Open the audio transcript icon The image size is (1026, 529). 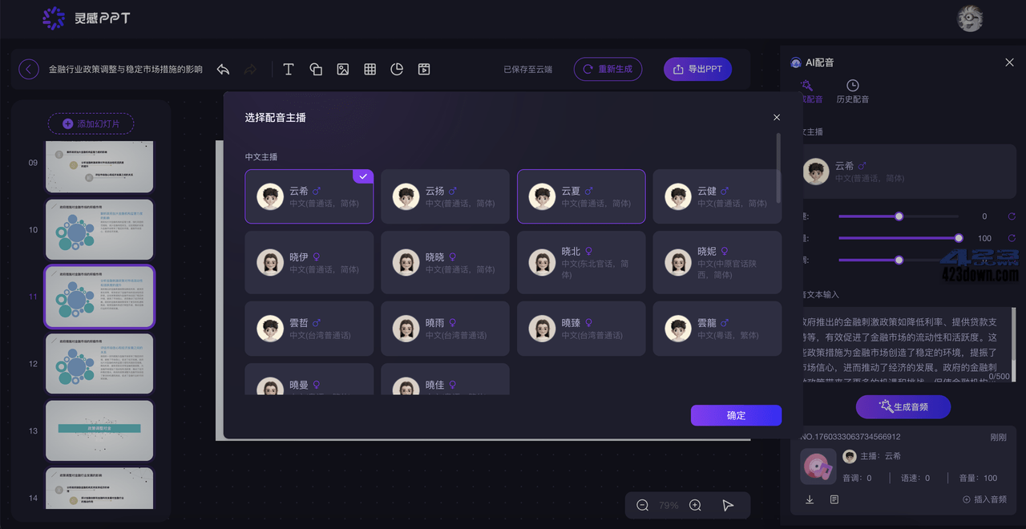coord(834,499)
